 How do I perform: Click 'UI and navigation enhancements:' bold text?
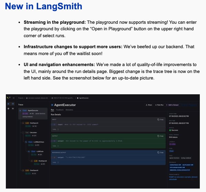point(59,65)
